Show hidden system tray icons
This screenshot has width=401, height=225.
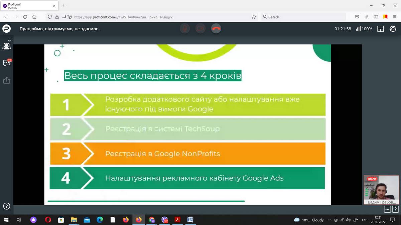point(329,220)
